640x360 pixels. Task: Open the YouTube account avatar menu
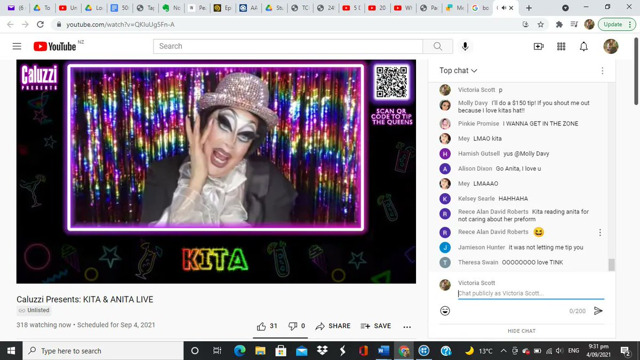[x=611, y=46]
